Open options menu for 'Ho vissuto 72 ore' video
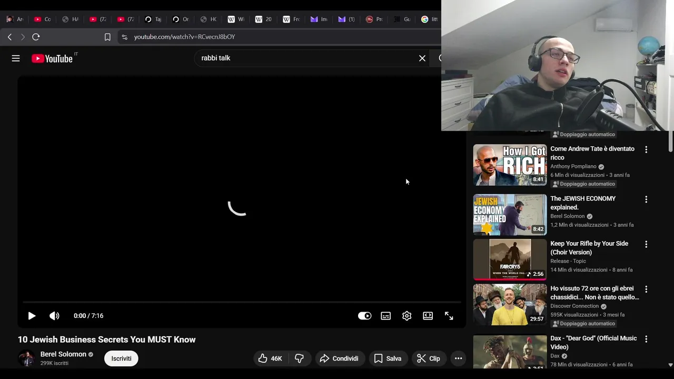This screenshot has height=379, width=674. (x=646, y=289)
